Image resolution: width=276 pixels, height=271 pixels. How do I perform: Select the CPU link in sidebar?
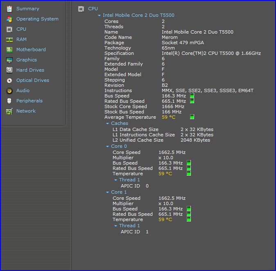click(21, 29)
